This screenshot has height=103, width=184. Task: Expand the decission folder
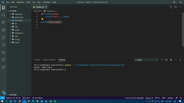tap(20, 14)
